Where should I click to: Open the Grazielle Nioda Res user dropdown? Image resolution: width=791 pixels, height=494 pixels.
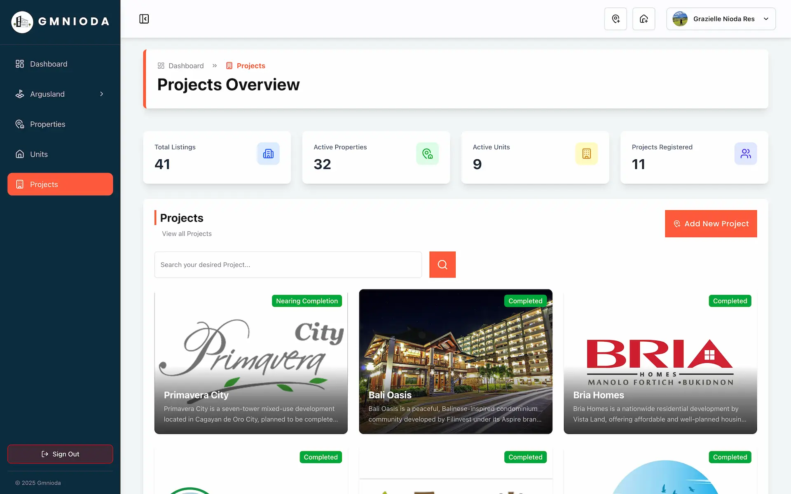(x=721, y=19)
